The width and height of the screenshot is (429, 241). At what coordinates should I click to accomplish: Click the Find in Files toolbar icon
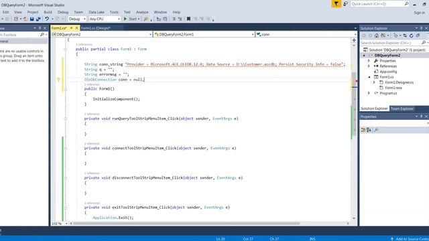click(146, 19)
